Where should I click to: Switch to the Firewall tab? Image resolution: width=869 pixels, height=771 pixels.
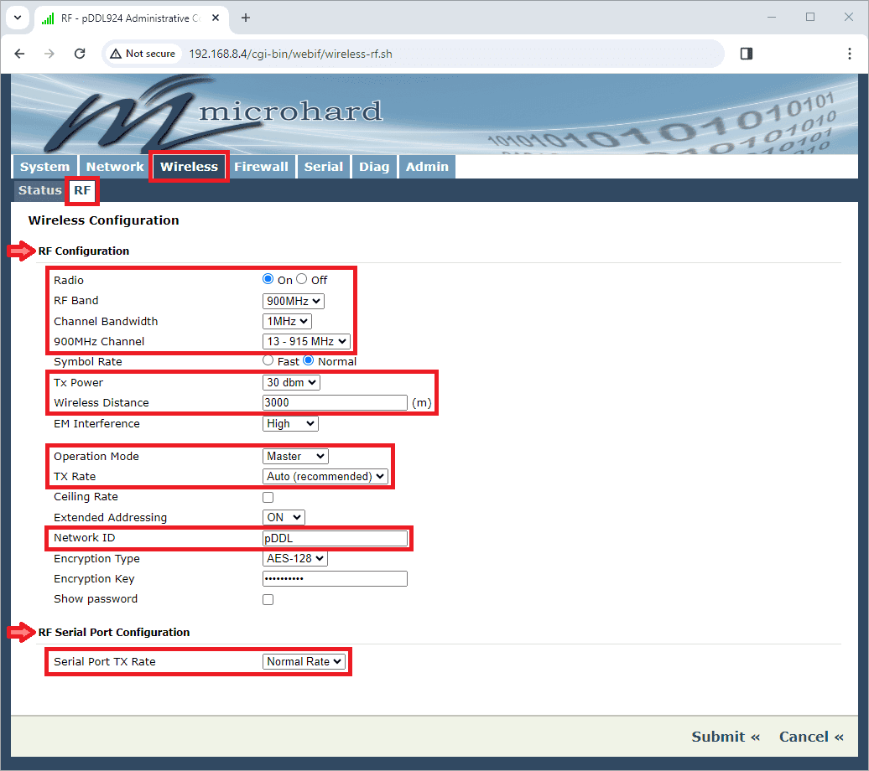261,166
